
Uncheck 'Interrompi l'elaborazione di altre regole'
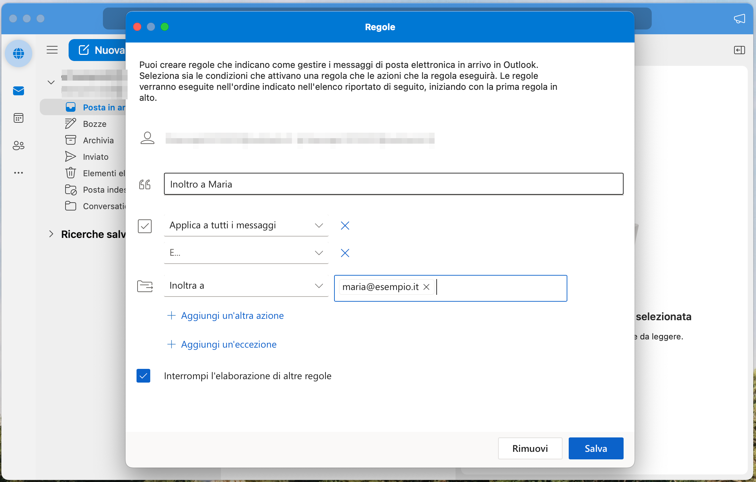pyautogui.click(x=143, y=376)
